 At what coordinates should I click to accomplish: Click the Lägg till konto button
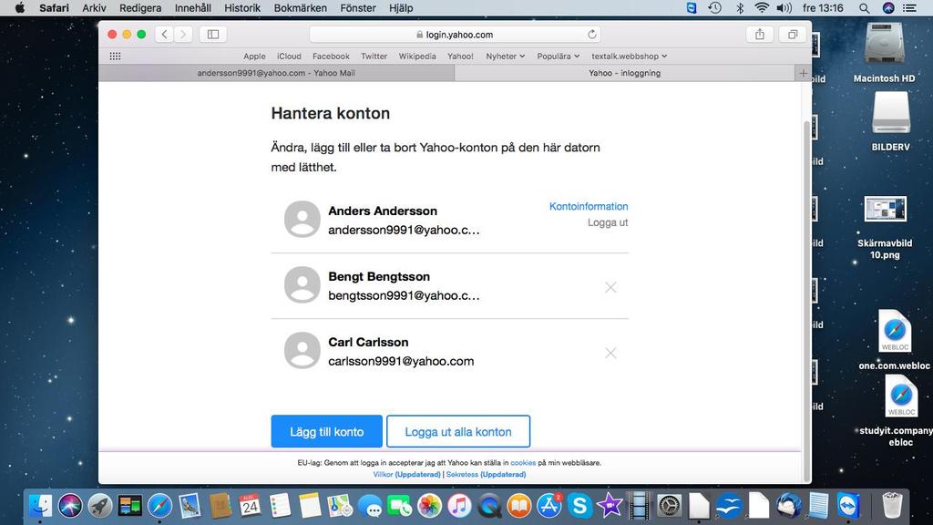click(x=327, y=431)
